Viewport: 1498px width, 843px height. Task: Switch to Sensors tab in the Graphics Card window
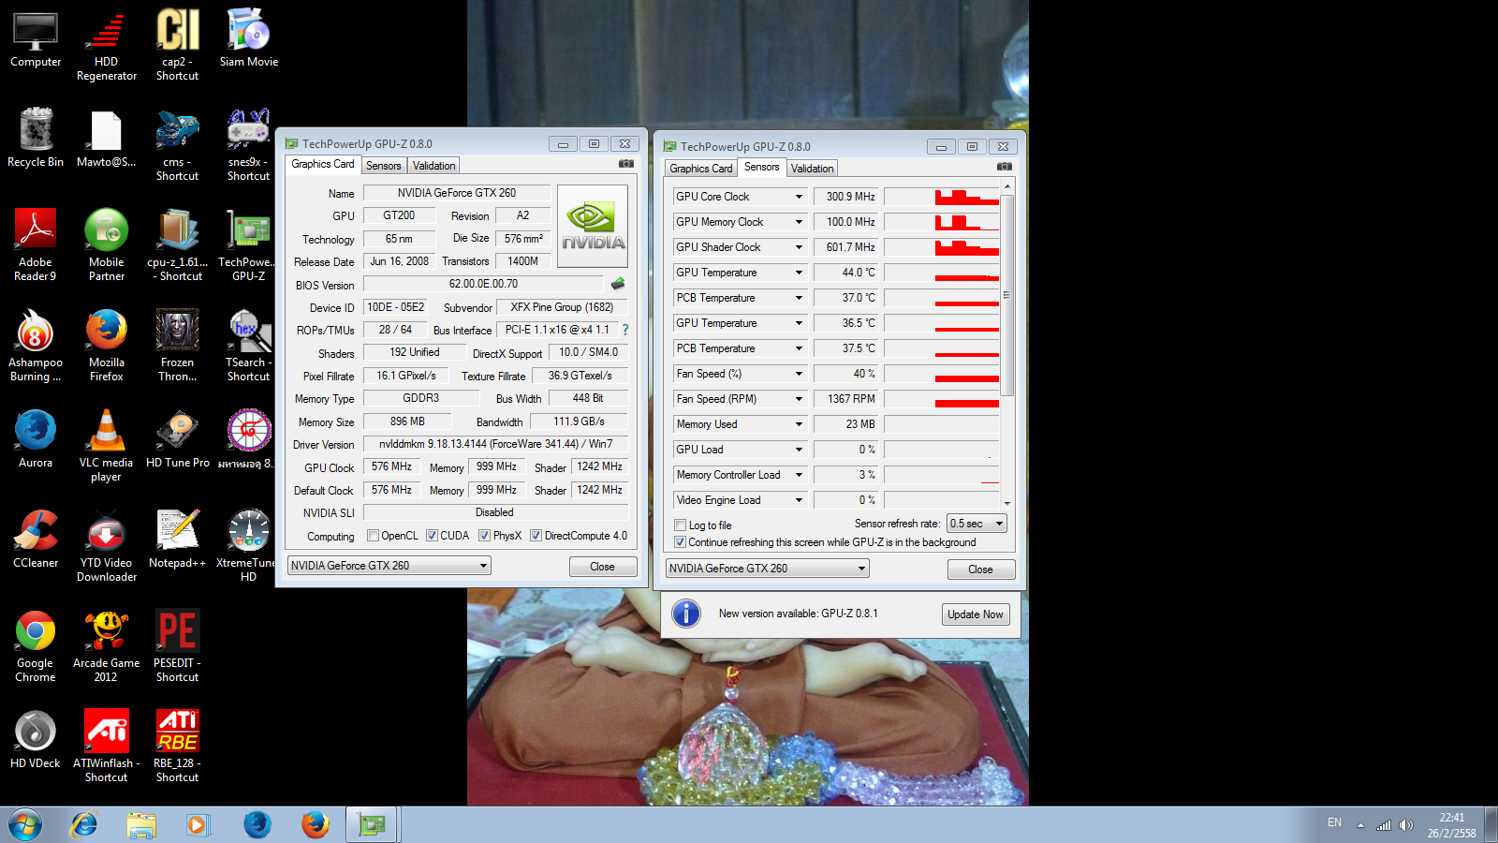click(384, 166)
